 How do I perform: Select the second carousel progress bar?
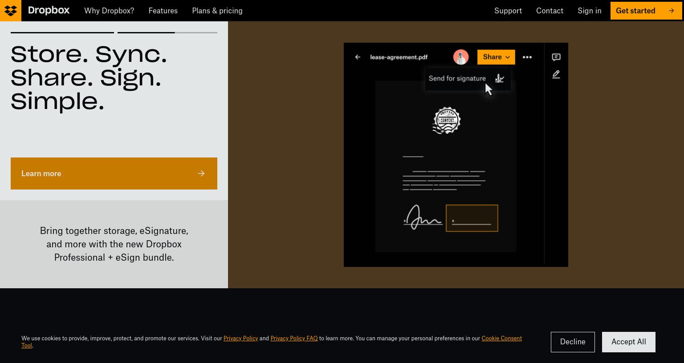pyautogui.click(x=167, y=32)
